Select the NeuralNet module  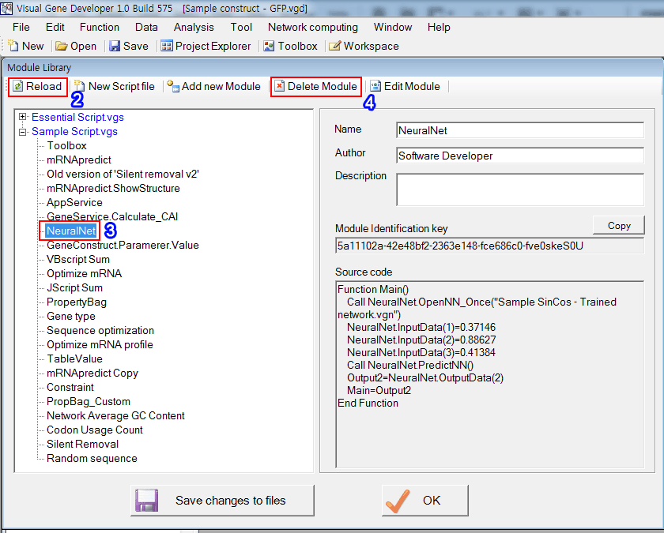click(71, 231)
